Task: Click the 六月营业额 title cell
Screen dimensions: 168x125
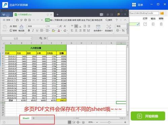Action: point(36,48)
